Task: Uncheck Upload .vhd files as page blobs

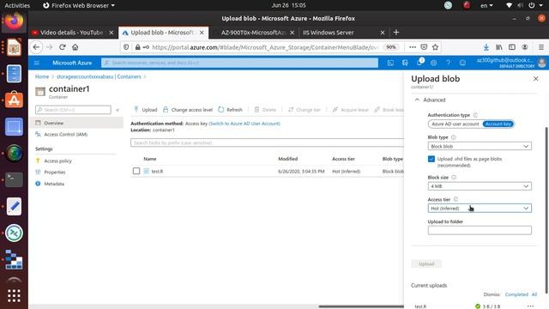Action: tap(431, 159)
